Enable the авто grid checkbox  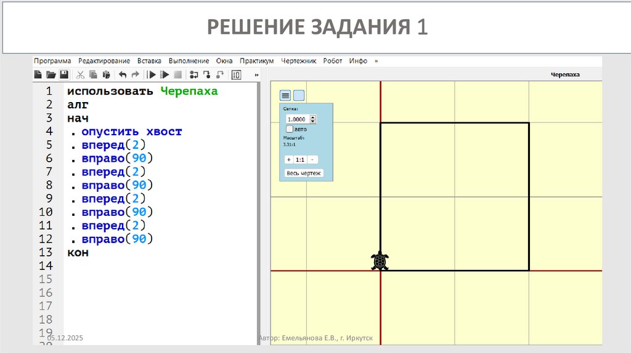[x=290, y=129]
